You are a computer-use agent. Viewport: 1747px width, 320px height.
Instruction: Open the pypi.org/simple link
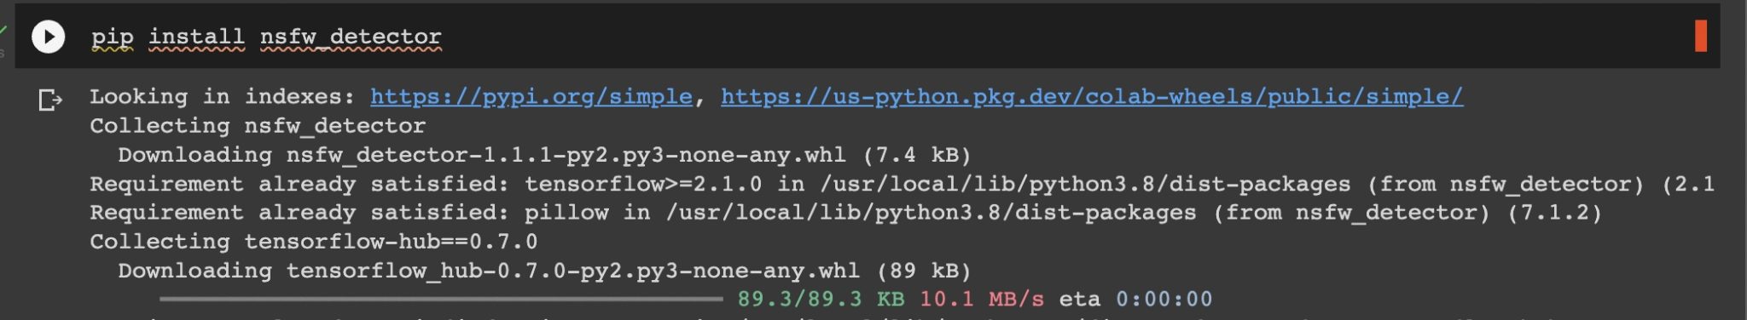531,96
